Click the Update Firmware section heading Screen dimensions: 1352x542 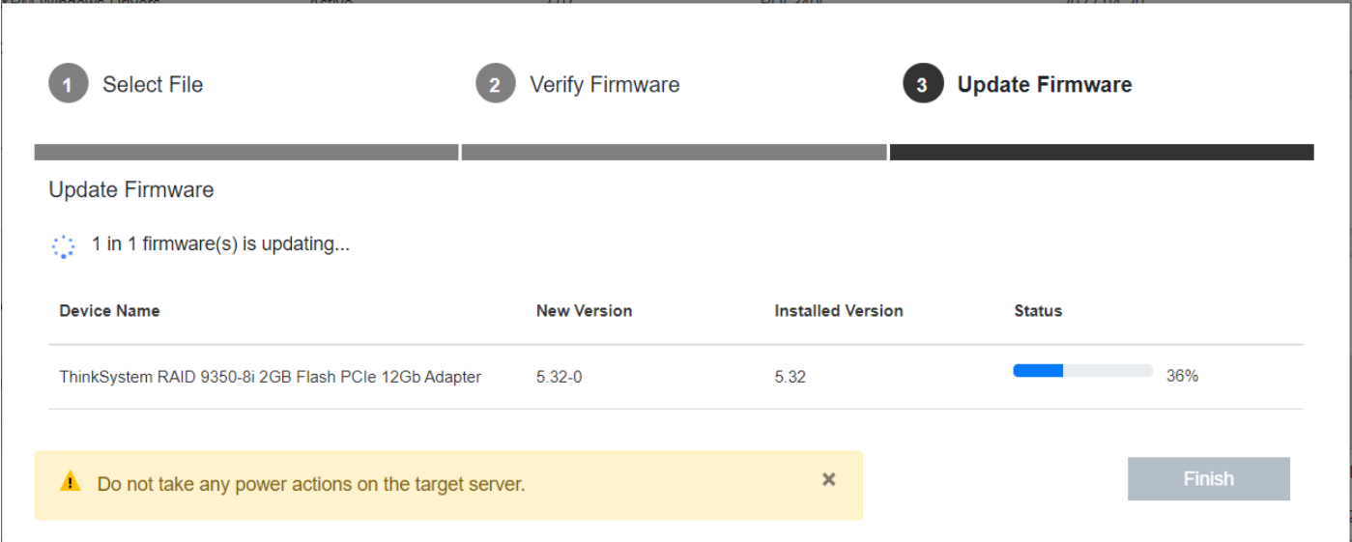[x=131, y=189]
